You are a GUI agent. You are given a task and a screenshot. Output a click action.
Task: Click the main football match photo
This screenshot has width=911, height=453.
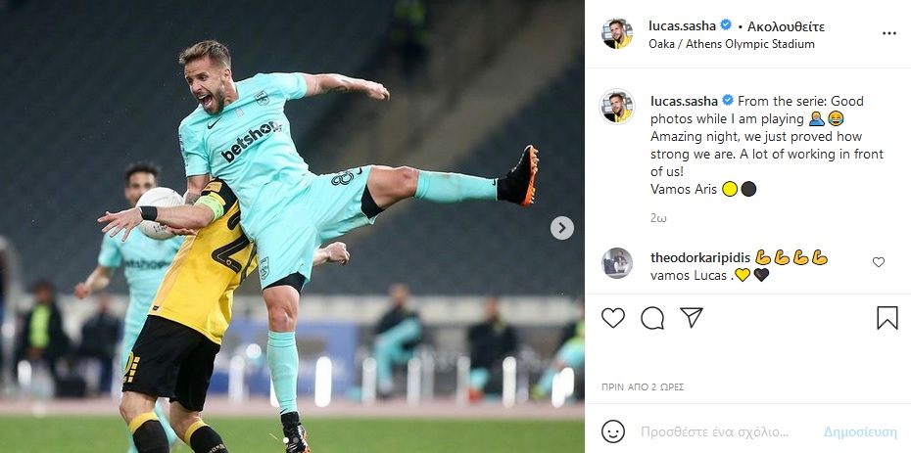coord(292,226)
